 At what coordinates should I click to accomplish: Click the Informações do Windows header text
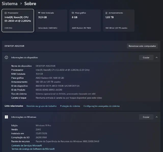coord(24,117)
